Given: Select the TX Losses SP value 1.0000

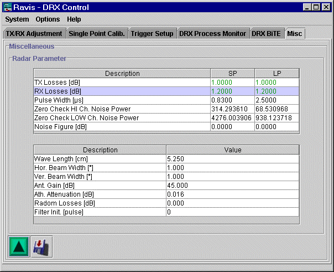Looking at the screenshot, I should 233,83.
